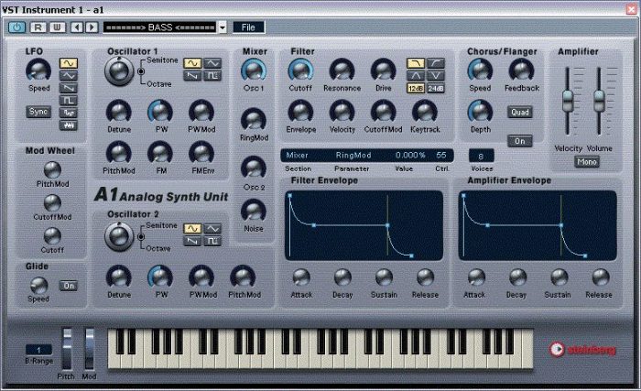Click the Mono amplifier button
The image size is (641, 391).
pos(587,162)
